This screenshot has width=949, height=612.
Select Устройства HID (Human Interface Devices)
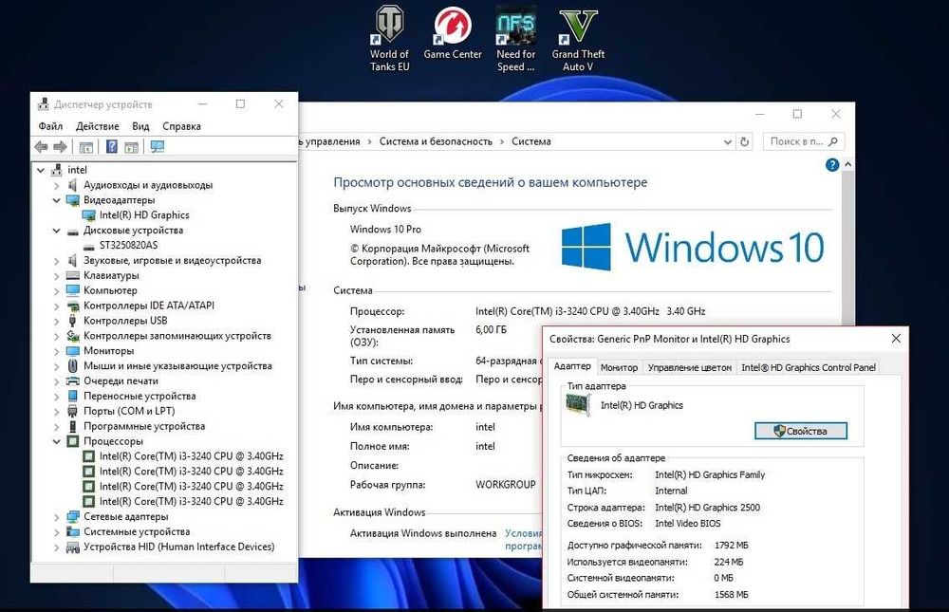pos(178,547)
